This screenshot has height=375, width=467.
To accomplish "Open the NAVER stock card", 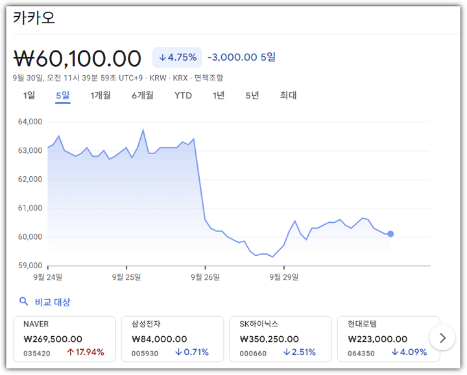I will 64,339.
